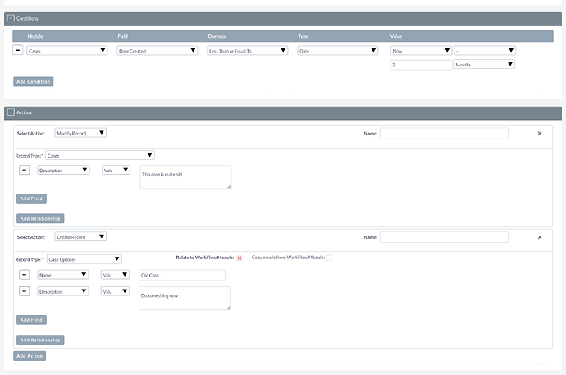Click the 'This case is quite old' textarea
The height and width of the screenshot is (375, 566).
click(x=185, y=176)
